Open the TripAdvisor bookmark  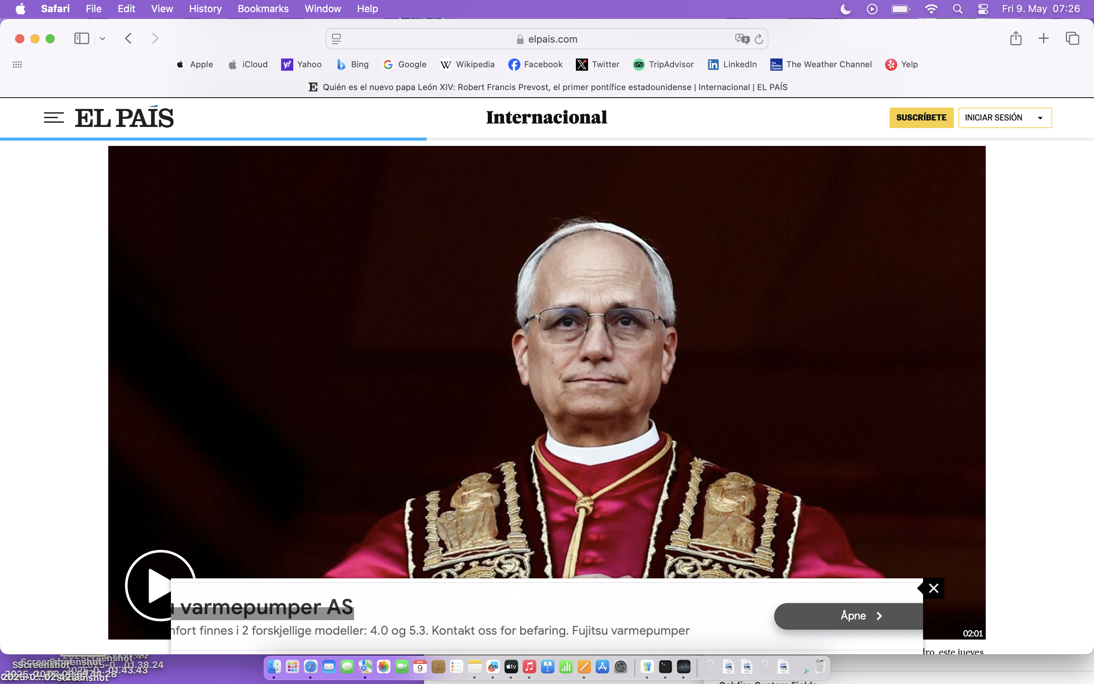[x=663, y=64]
